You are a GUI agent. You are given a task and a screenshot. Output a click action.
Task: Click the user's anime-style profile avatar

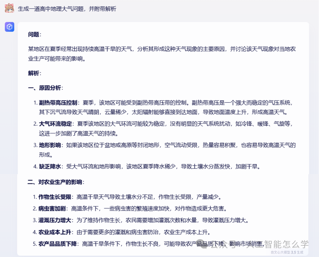click(x=9, y=8)
